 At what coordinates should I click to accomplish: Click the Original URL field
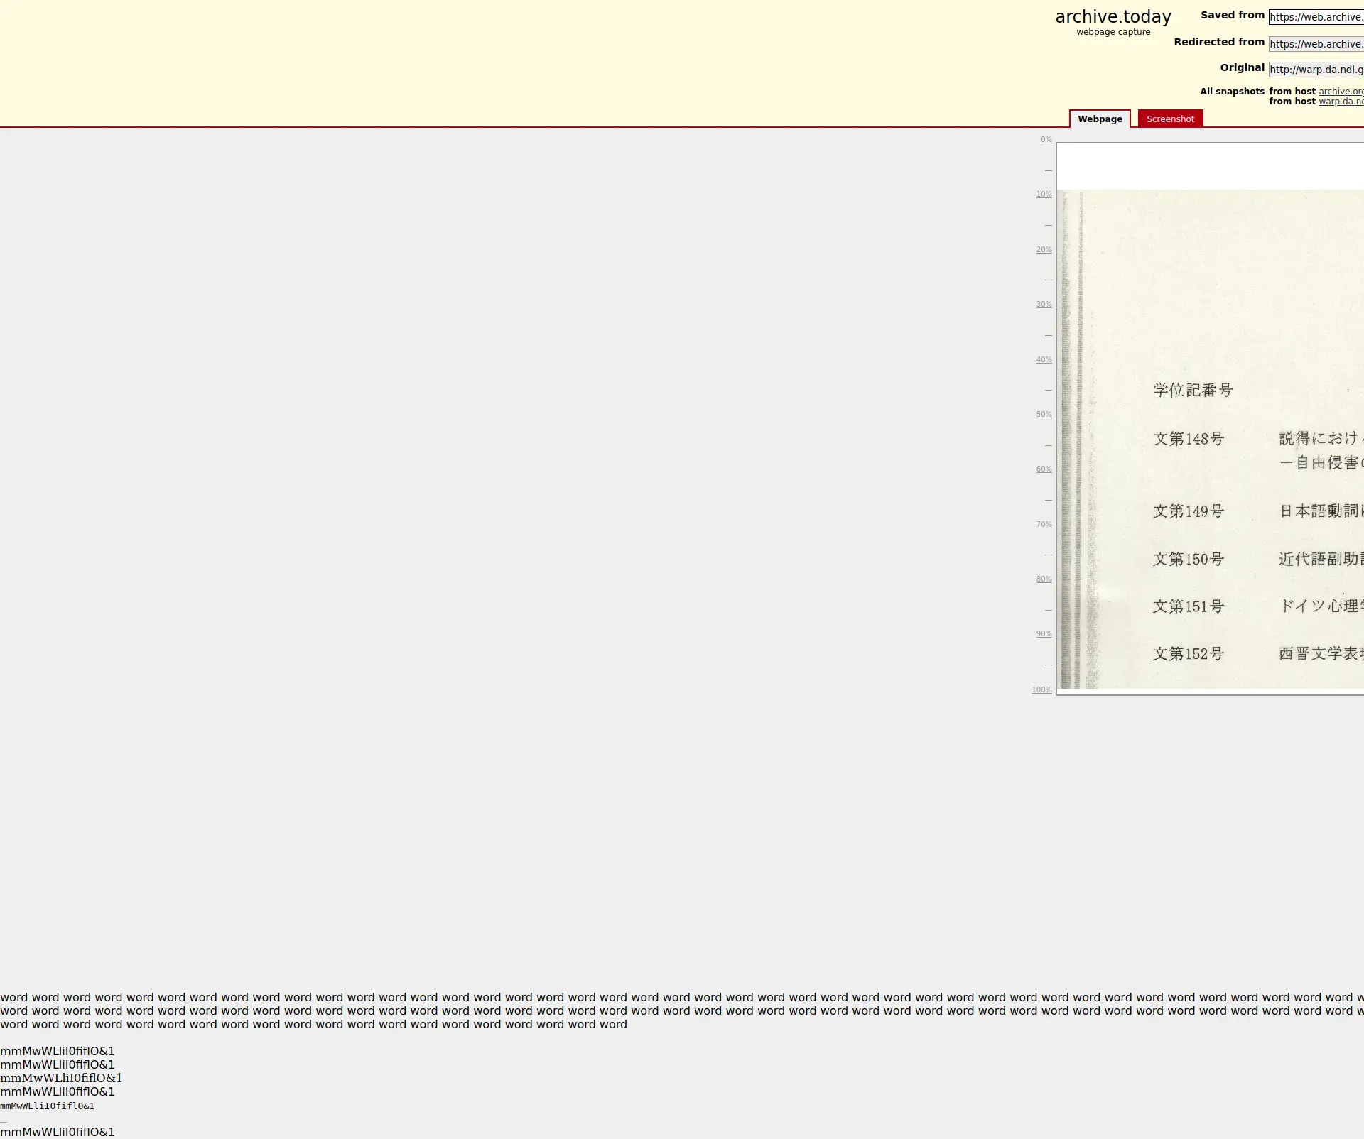tap(1316, 70)
